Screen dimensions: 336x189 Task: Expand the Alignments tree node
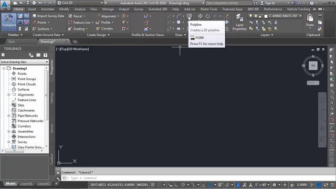pyautogui.click(x=9, y=94)
